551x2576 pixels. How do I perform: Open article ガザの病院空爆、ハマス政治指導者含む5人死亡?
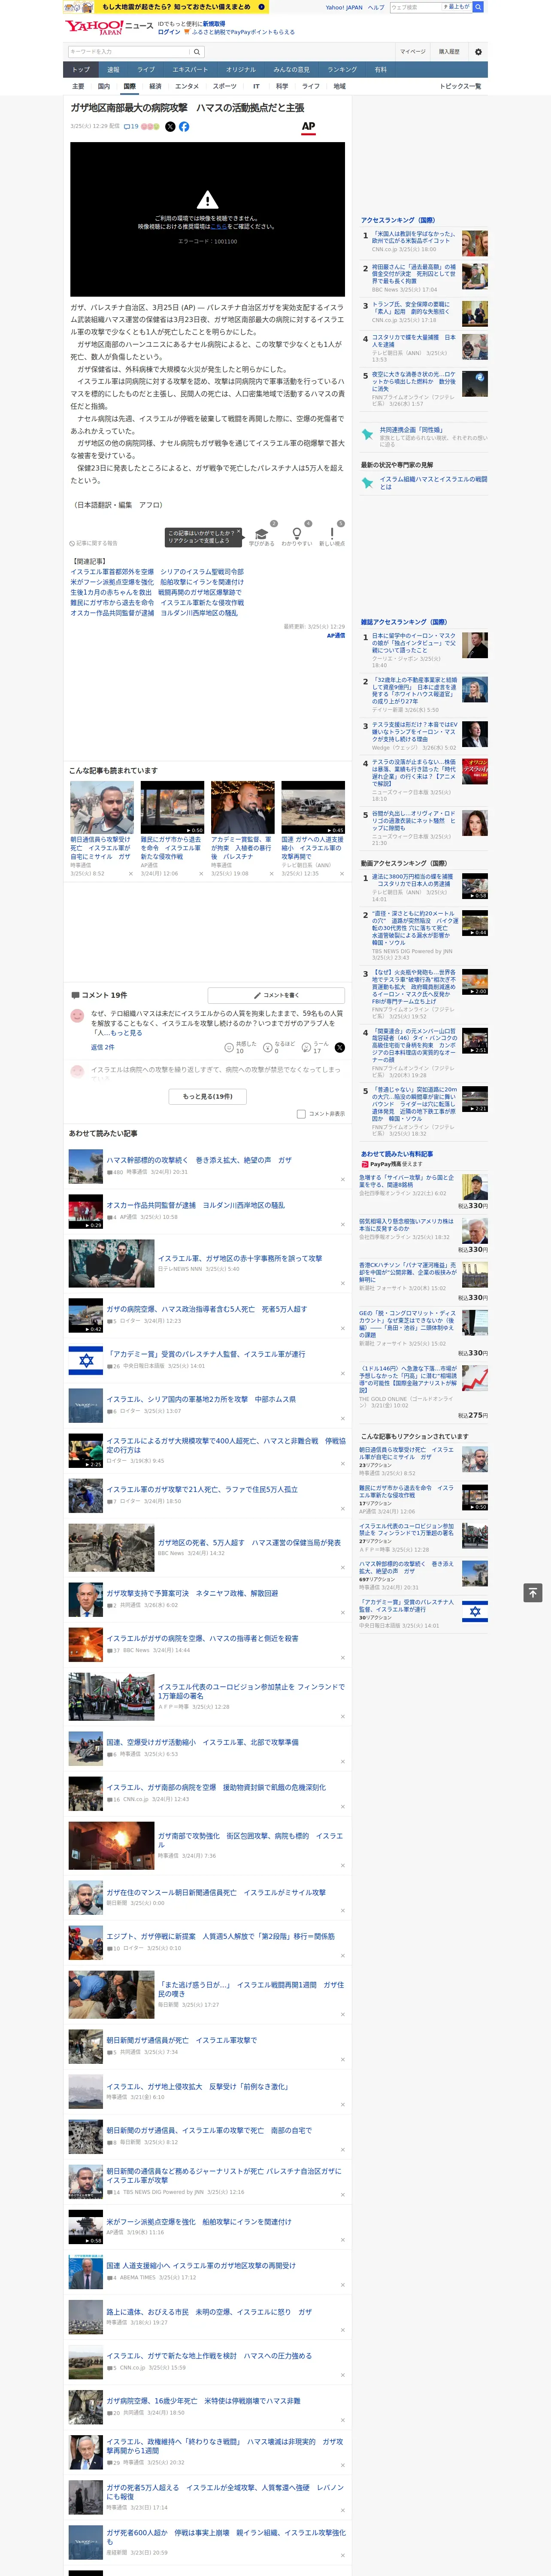coord(206,1308)
